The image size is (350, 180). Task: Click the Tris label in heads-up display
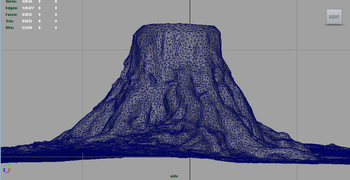point(9,21)
